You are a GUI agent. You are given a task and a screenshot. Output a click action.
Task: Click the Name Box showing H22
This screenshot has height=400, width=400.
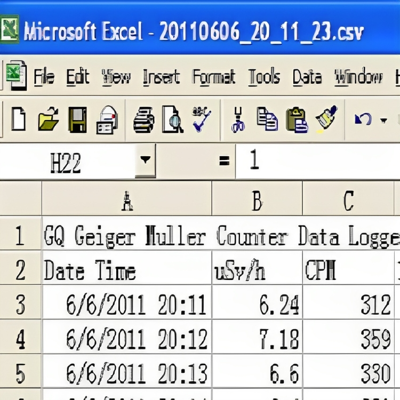coord(68,161)
